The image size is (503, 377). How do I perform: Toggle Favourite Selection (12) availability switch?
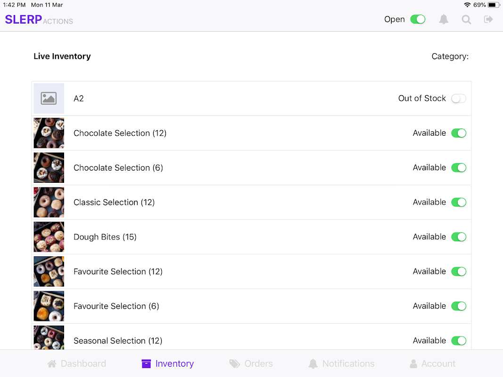[458, 271]
